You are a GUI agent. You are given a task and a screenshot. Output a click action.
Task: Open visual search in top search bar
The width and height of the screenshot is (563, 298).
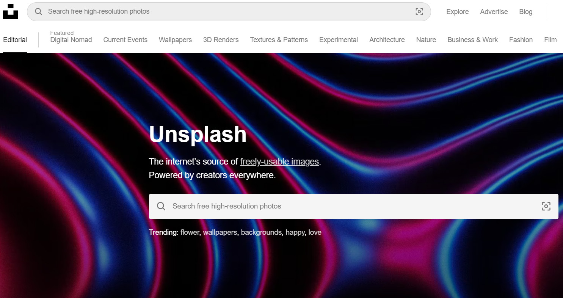click(x=419, y=11)
